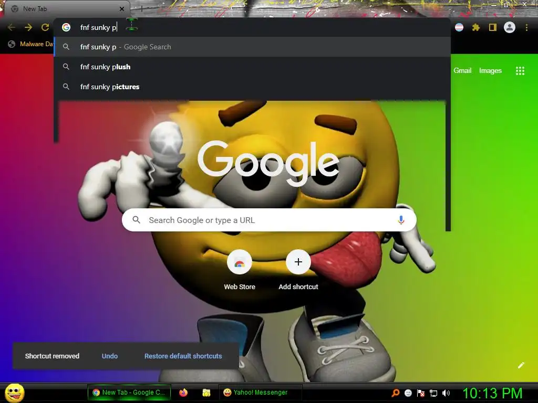
Task: Reload the current page
Action: click(x=45, y=27)
